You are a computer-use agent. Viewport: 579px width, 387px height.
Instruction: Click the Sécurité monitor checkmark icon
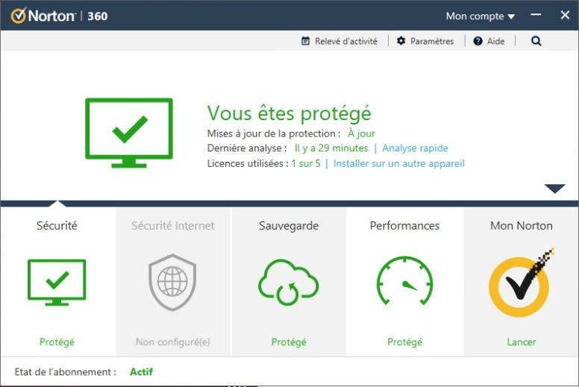click(x=57, y=283)
